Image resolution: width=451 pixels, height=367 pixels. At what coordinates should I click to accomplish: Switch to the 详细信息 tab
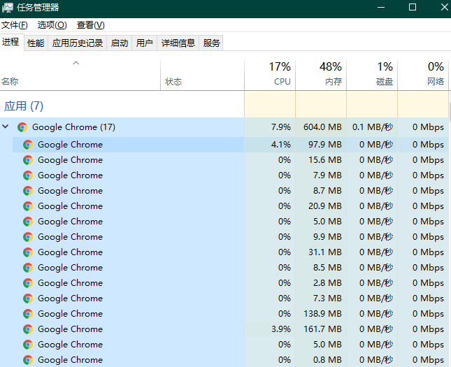178,43
